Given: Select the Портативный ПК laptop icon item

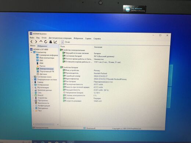Looking at the screenshot, I should coord(46,71).
